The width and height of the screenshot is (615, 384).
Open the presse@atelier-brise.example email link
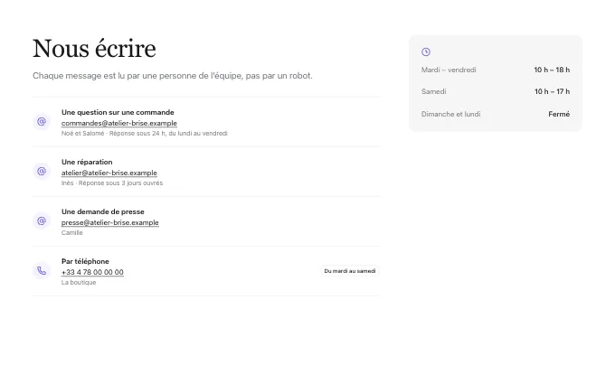pyautogui.click(x=110, y=222)
